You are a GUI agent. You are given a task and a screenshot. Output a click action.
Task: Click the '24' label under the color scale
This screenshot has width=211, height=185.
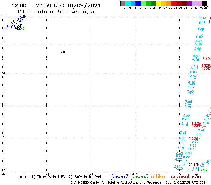(x=160, y=8)
